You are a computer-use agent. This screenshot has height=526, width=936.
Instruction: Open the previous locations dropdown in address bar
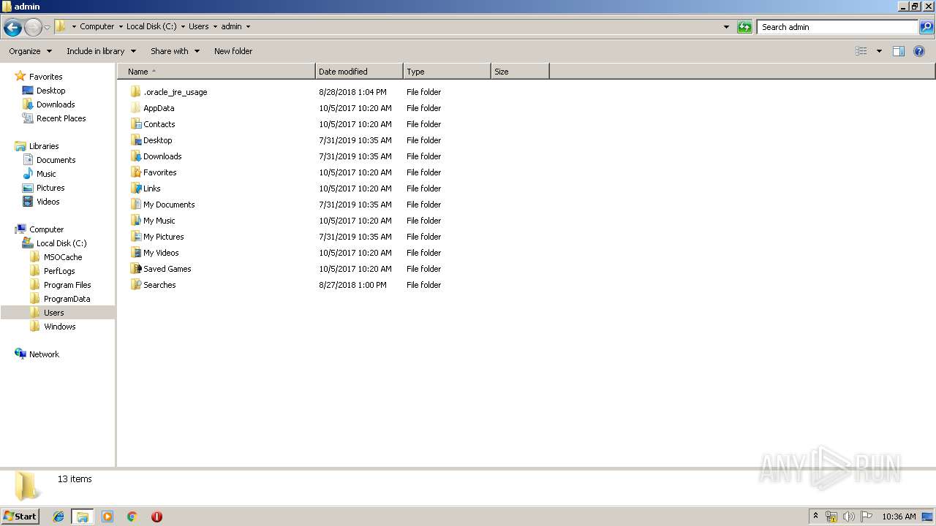(x=726, y=27)
